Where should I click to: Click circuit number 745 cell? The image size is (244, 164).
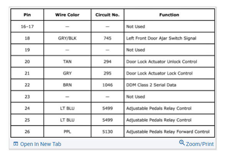point(107,38)
